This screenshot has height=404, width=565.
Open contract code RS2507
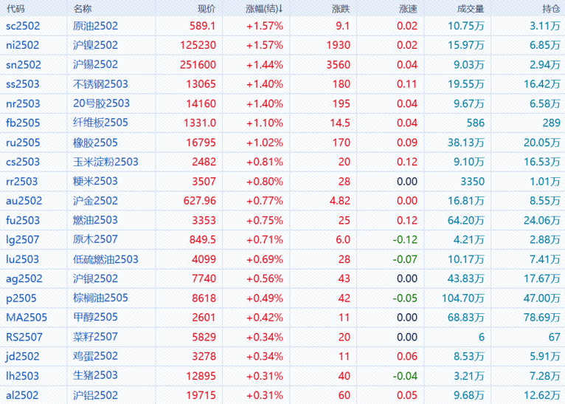point(24,337)
